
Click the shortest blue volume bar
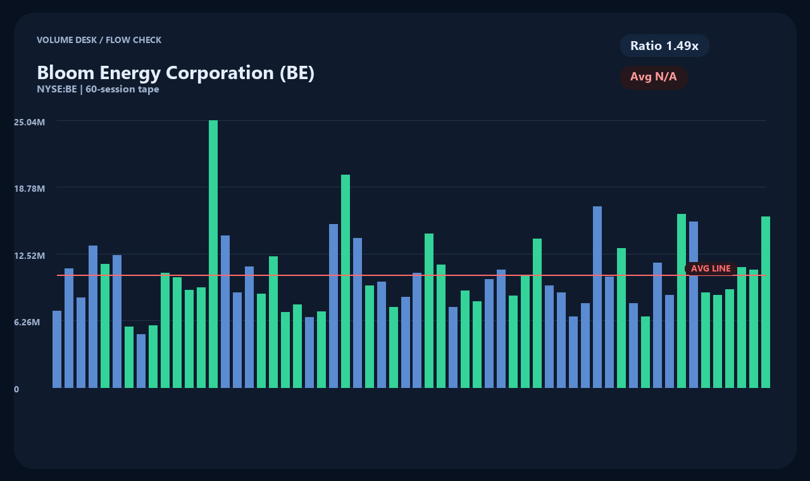click(141, 361)
